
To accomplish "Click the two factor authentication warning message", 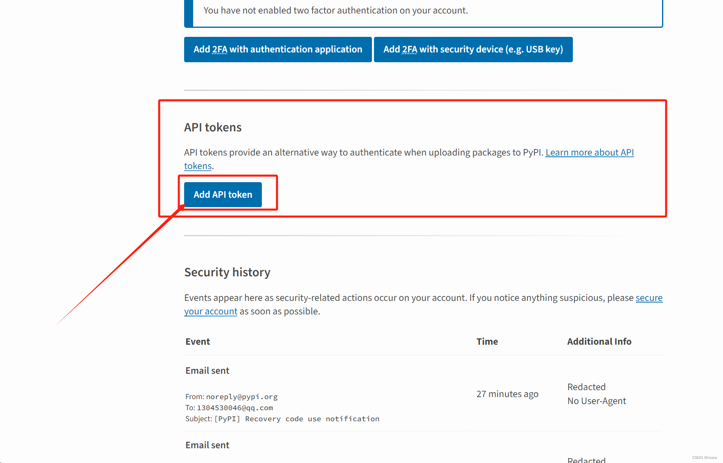I will pos(336,11).
